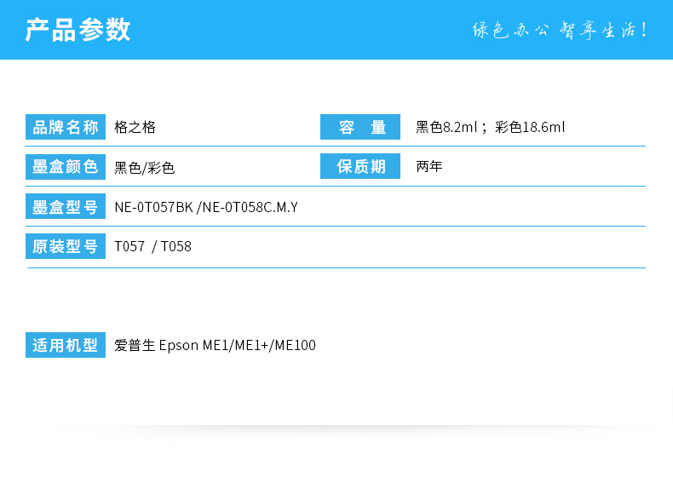Click the shelf life value 两年
This screenshot has width=673, height=477.
[x=429, y=167]
